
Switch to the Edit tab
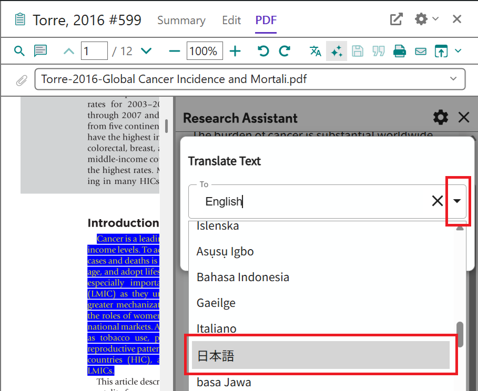[x=231, y=20]
